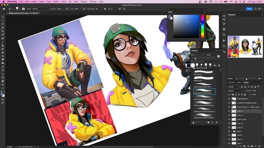264x148 pixels.
Task: Select the Magic Wand tool
Action: tap(3, 28)
